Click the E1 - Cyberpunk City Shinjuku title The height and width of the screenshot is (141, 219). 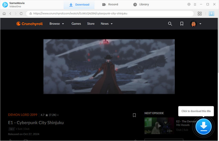coord(36,123)
